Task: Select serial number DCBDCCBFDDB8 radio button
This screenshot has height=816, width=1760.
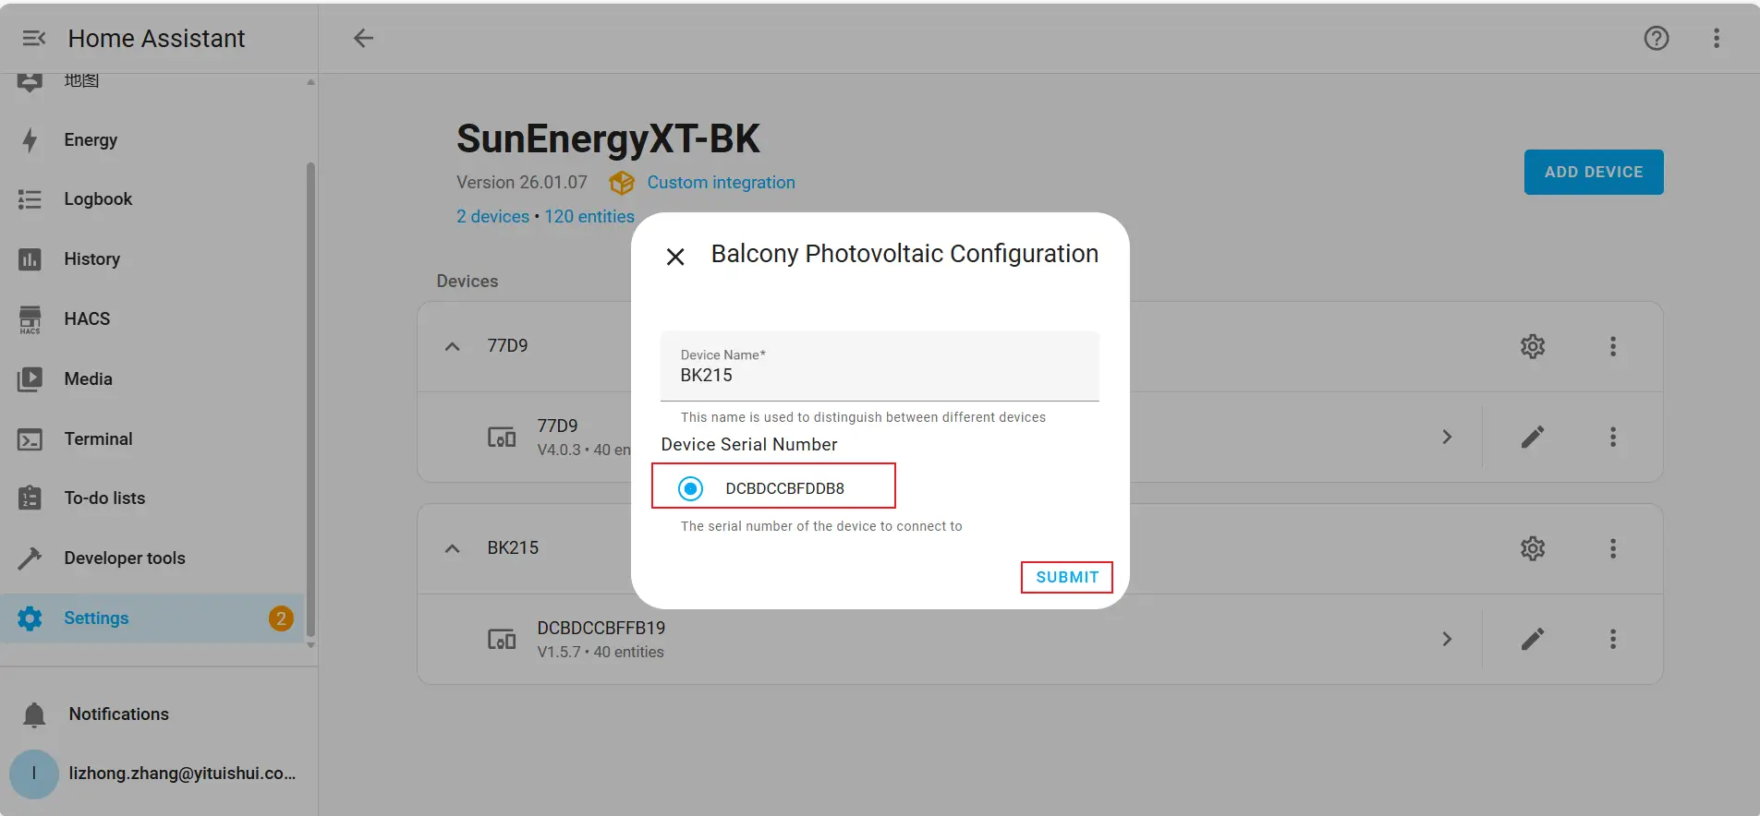Action: click(690, 488)
